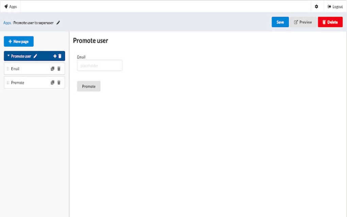This screenshot has width=347, height=217.
Task: Click the drag handle of the Promote component
Action: pos(8,82)
